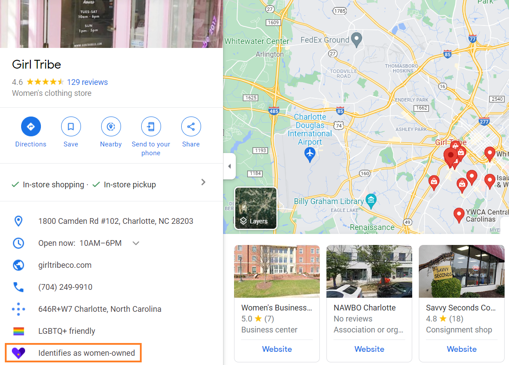The width and height of the screenshot is (509, 365).
Task: Open the 129 reviews link
Action: tap(87, 82)
